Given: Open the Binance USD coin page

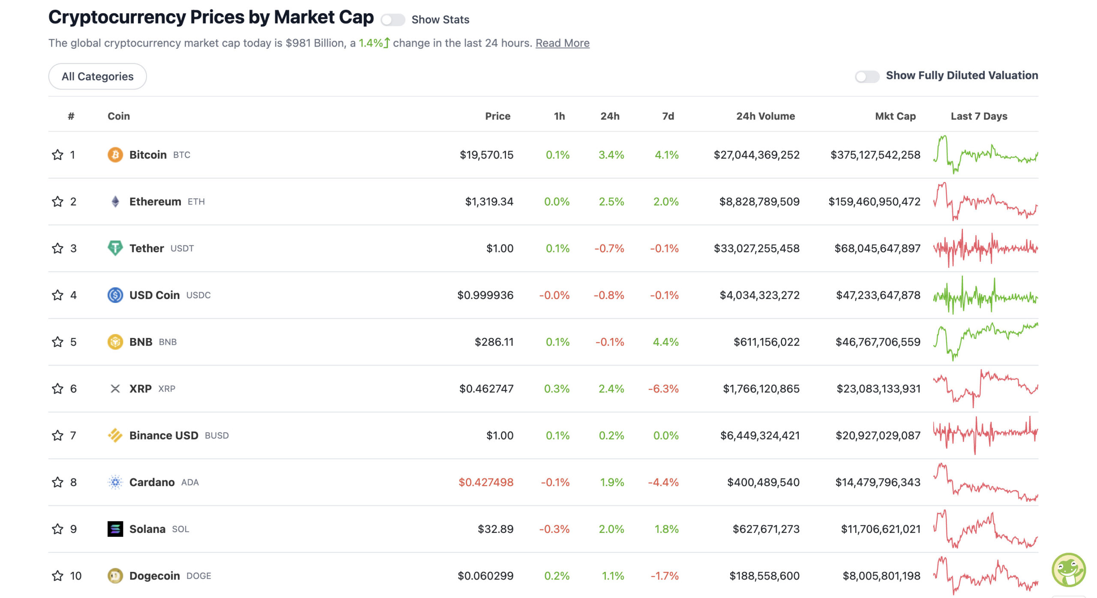Looking at the screenshot, I should point(164,435).
